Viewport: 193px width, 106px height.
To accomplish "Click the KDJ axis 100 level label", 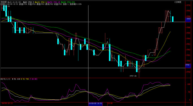I will [189, 84].
